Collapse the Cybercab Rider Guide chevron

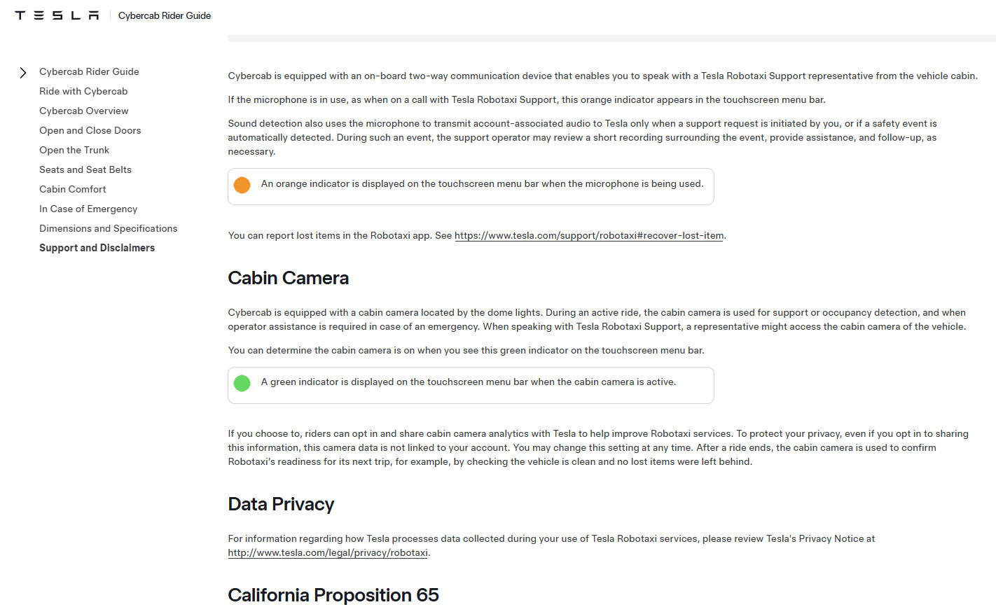[x=23, y=72]
